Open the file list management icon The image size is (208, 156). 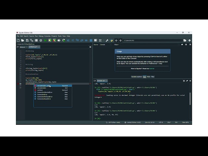tap(36, 40)
